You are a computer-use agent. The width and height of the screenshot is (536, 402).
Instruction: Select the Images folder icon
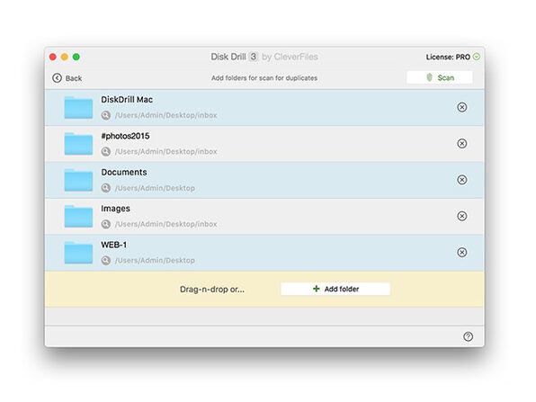pos(78,216)
